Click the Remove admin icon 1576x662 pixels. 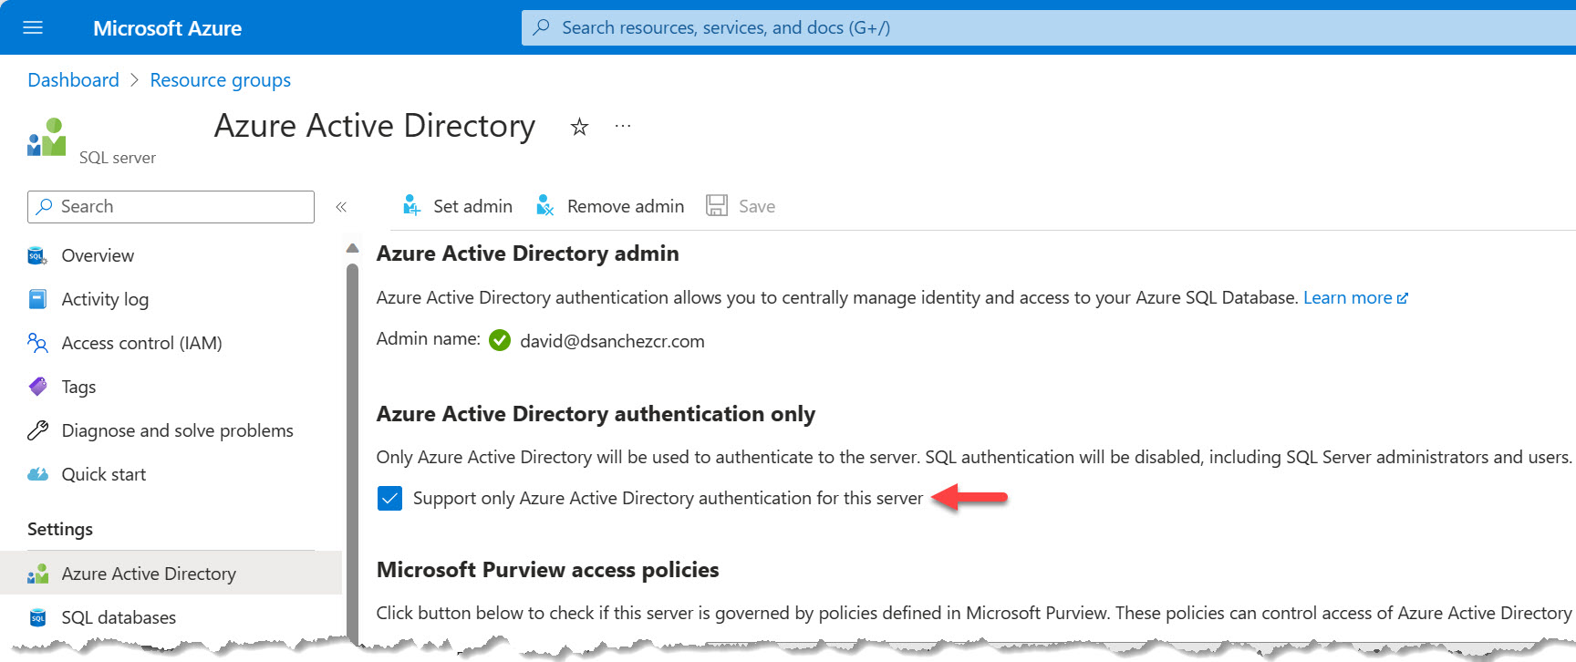click(545, 206)
